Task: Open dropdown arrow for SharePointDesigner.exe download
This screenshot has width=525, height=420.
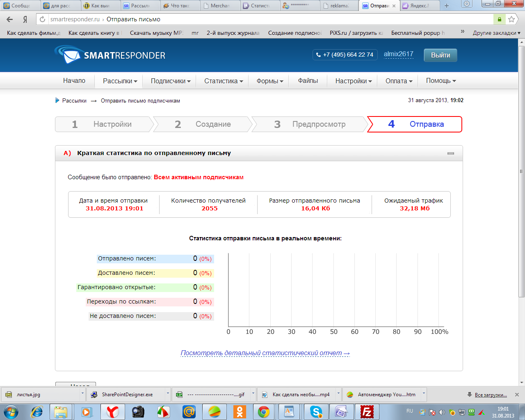Action: [168, 393]
